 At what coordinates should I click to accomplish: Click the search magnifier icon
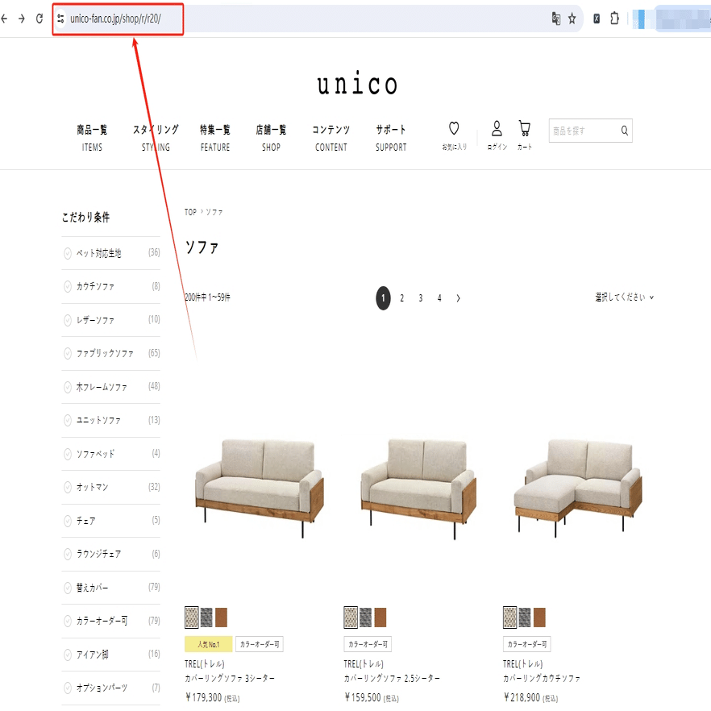click(625, 131)
